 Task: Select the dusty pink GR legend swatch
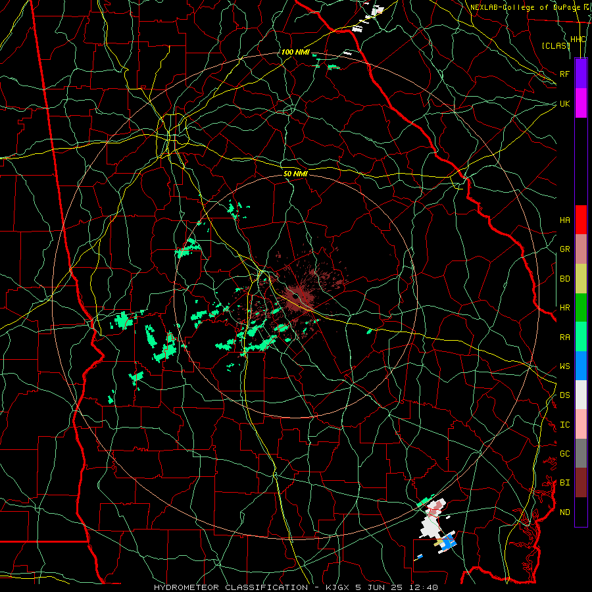pyautogui.click(x=581, y=249)
